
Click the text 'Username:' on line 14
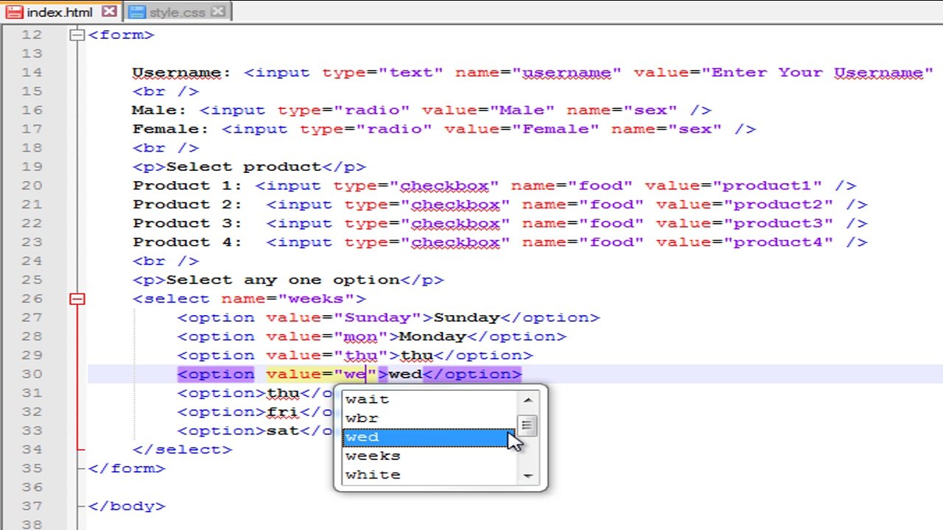point(181,72)
